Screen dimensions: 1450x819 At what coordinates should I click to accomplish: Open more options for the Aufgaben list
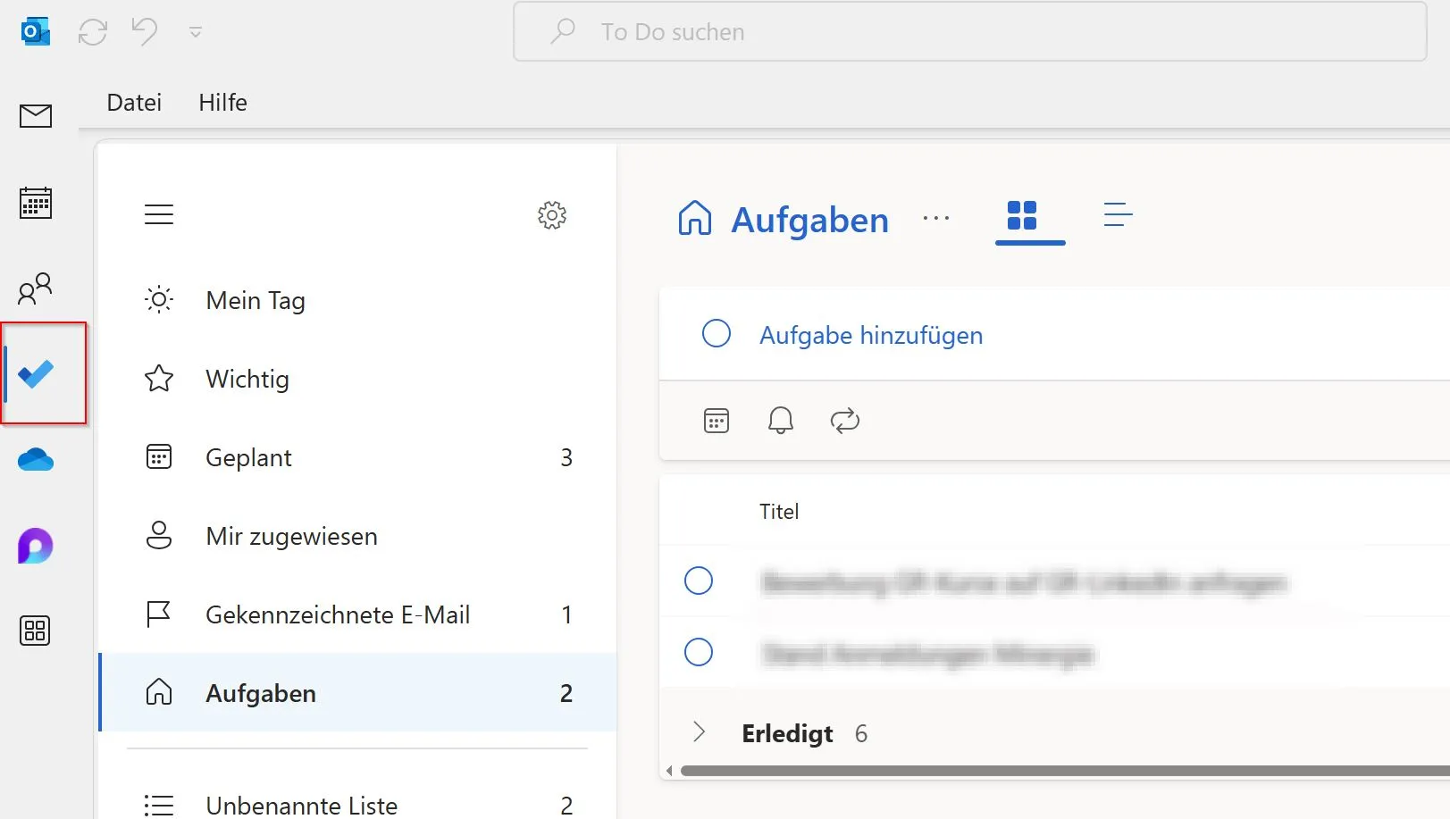click(x=936, y=219)
